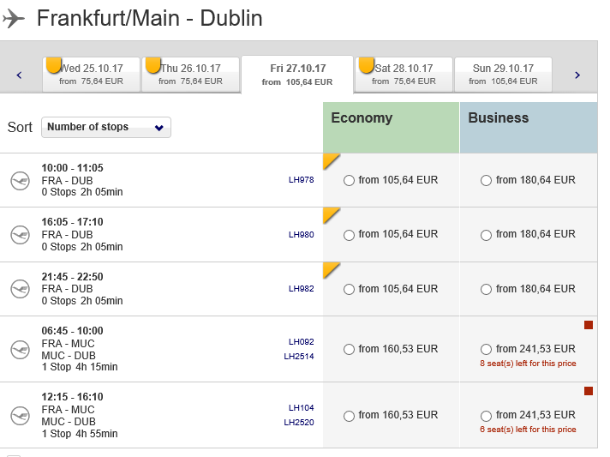Select Economy 160,53 EUR for the 06:45 flight

[x=349, y=349]
